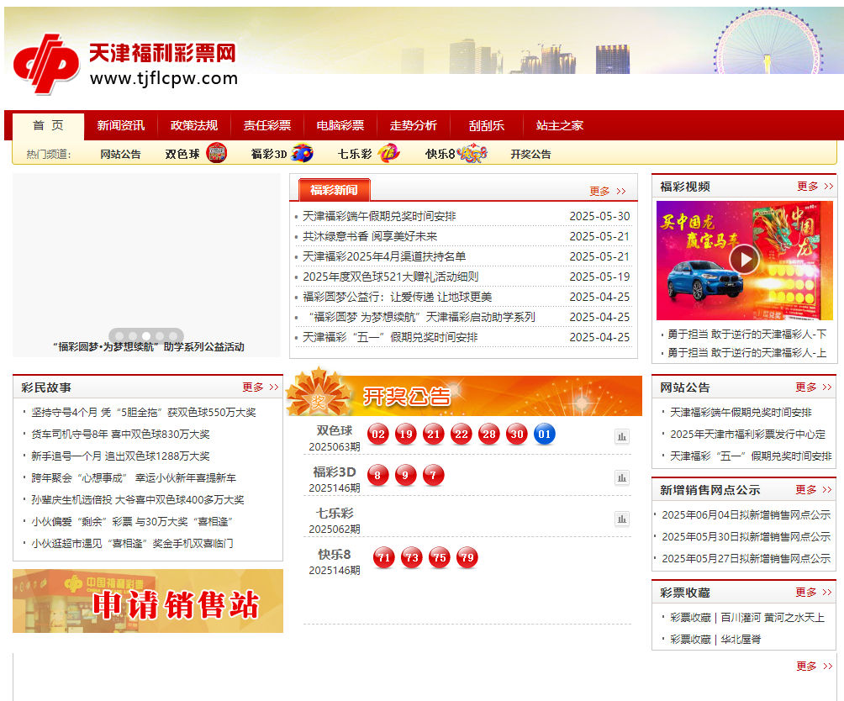The width and height of the screenshot is (844, 701).
Task: Select the 刮刮乐 navigation tab
Action: [484, 124]
